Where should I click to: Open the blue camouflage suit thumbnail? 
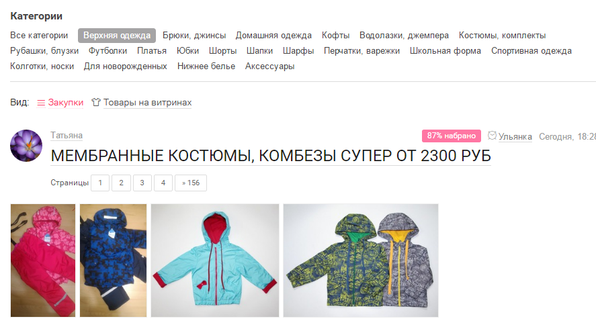113,261
